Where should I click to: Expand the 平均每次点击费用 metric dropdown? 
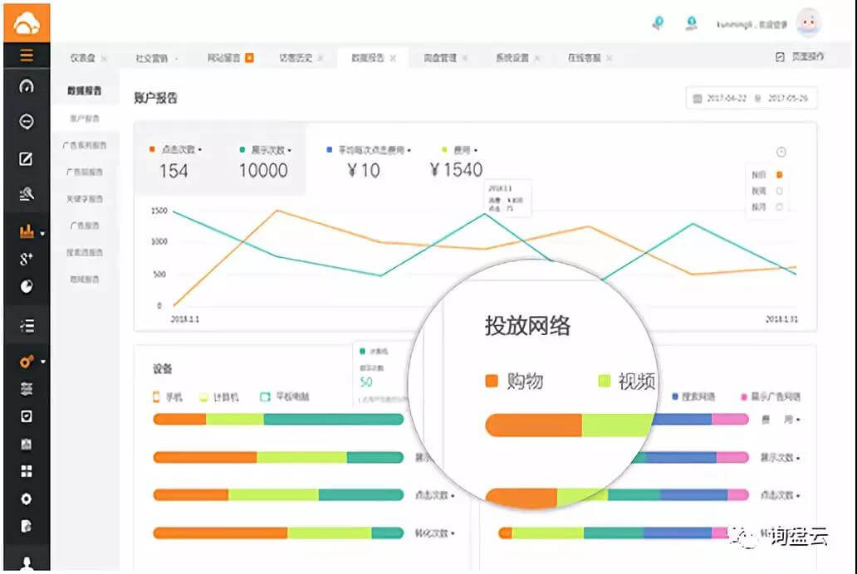(x=409, y=149)
